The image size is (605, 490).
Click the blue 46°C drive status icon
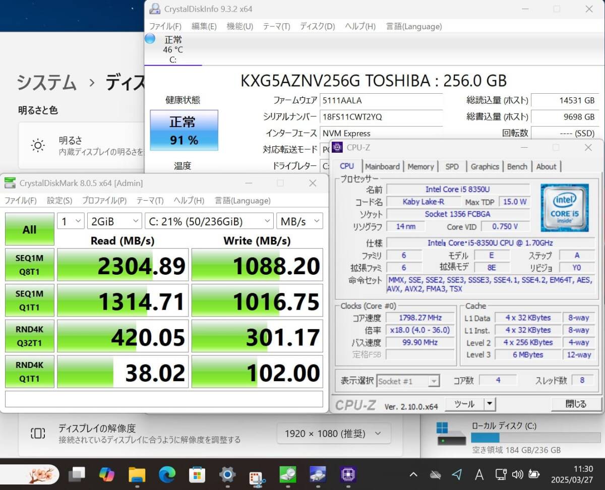click(x=150, y=38)
